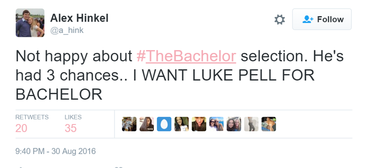Open the 9:40 PM tweet timestamp
The height and width of the screenshot is (168, 372).
point(55,151)
